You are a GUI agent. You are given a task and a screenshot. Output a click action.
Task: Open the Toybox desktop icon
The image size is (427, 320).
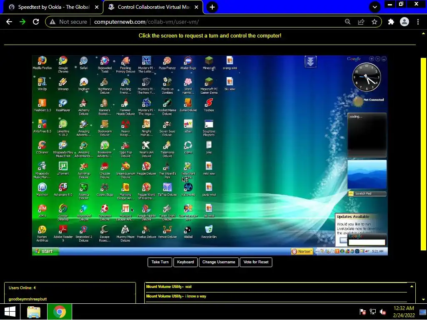[x=209, y=105]
